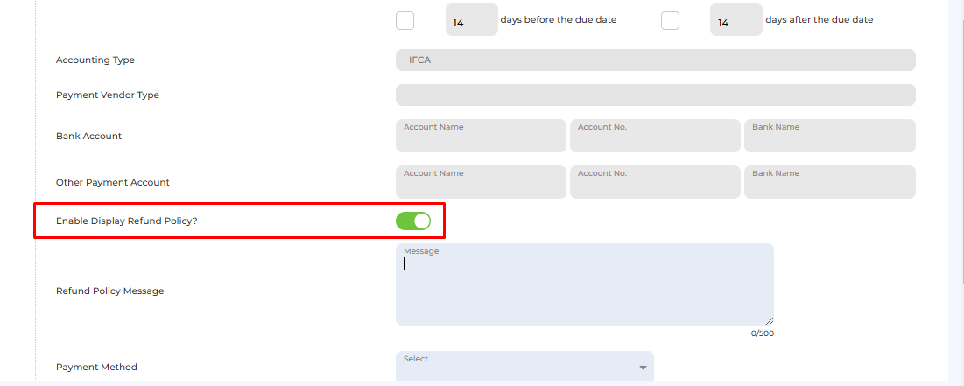Select Other Payment Account's Account Name field

481,182
